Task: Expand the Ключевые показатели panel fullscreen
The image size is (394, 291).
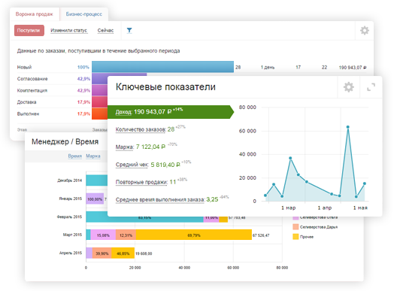Action: [x=371, y=87]
